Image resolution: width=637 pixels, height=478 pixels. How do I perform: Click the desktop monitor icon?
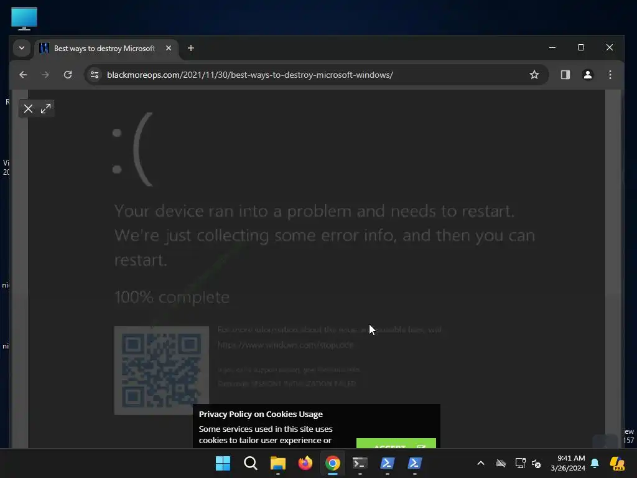click(x=24, y=19)
